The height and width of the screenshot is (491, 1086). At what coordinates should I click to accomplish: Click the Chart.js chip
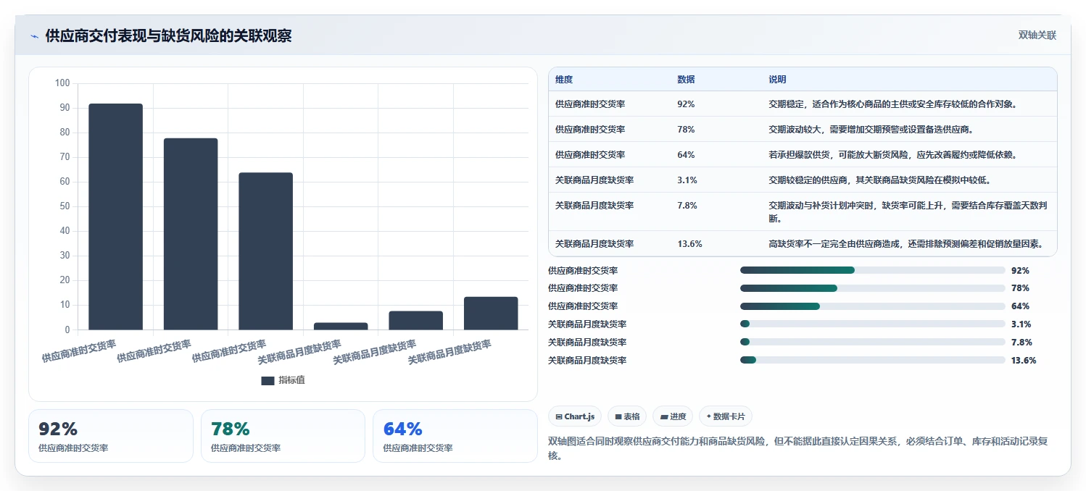click(575, 416)
